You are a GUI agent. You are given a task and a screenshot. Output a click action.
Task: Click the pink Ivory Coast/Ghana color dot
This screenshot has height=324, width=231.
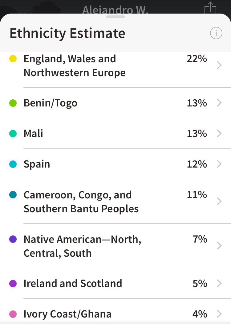click(13, 314)
